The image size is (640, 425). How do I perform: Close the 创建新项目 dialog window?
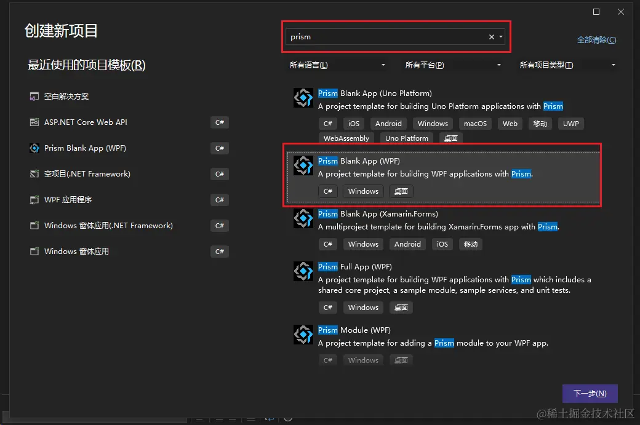click(621, 12)
